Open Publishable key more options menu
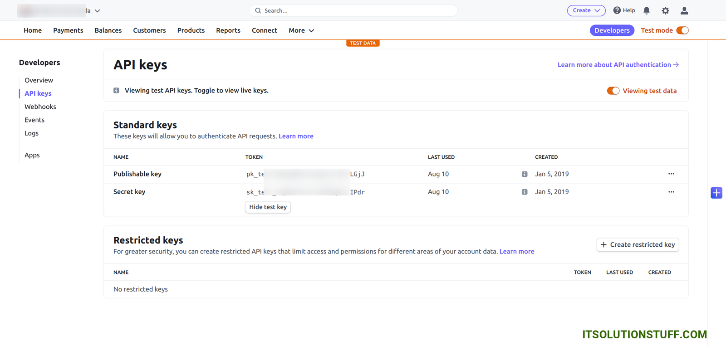This screenshot has height=346, width=726. click(671, 174)
